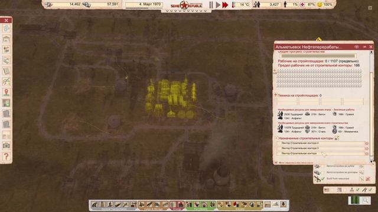Screen dimensions: 378x212
Task: Open the first icon in green For Citizens group
Action: pos(189,204)
